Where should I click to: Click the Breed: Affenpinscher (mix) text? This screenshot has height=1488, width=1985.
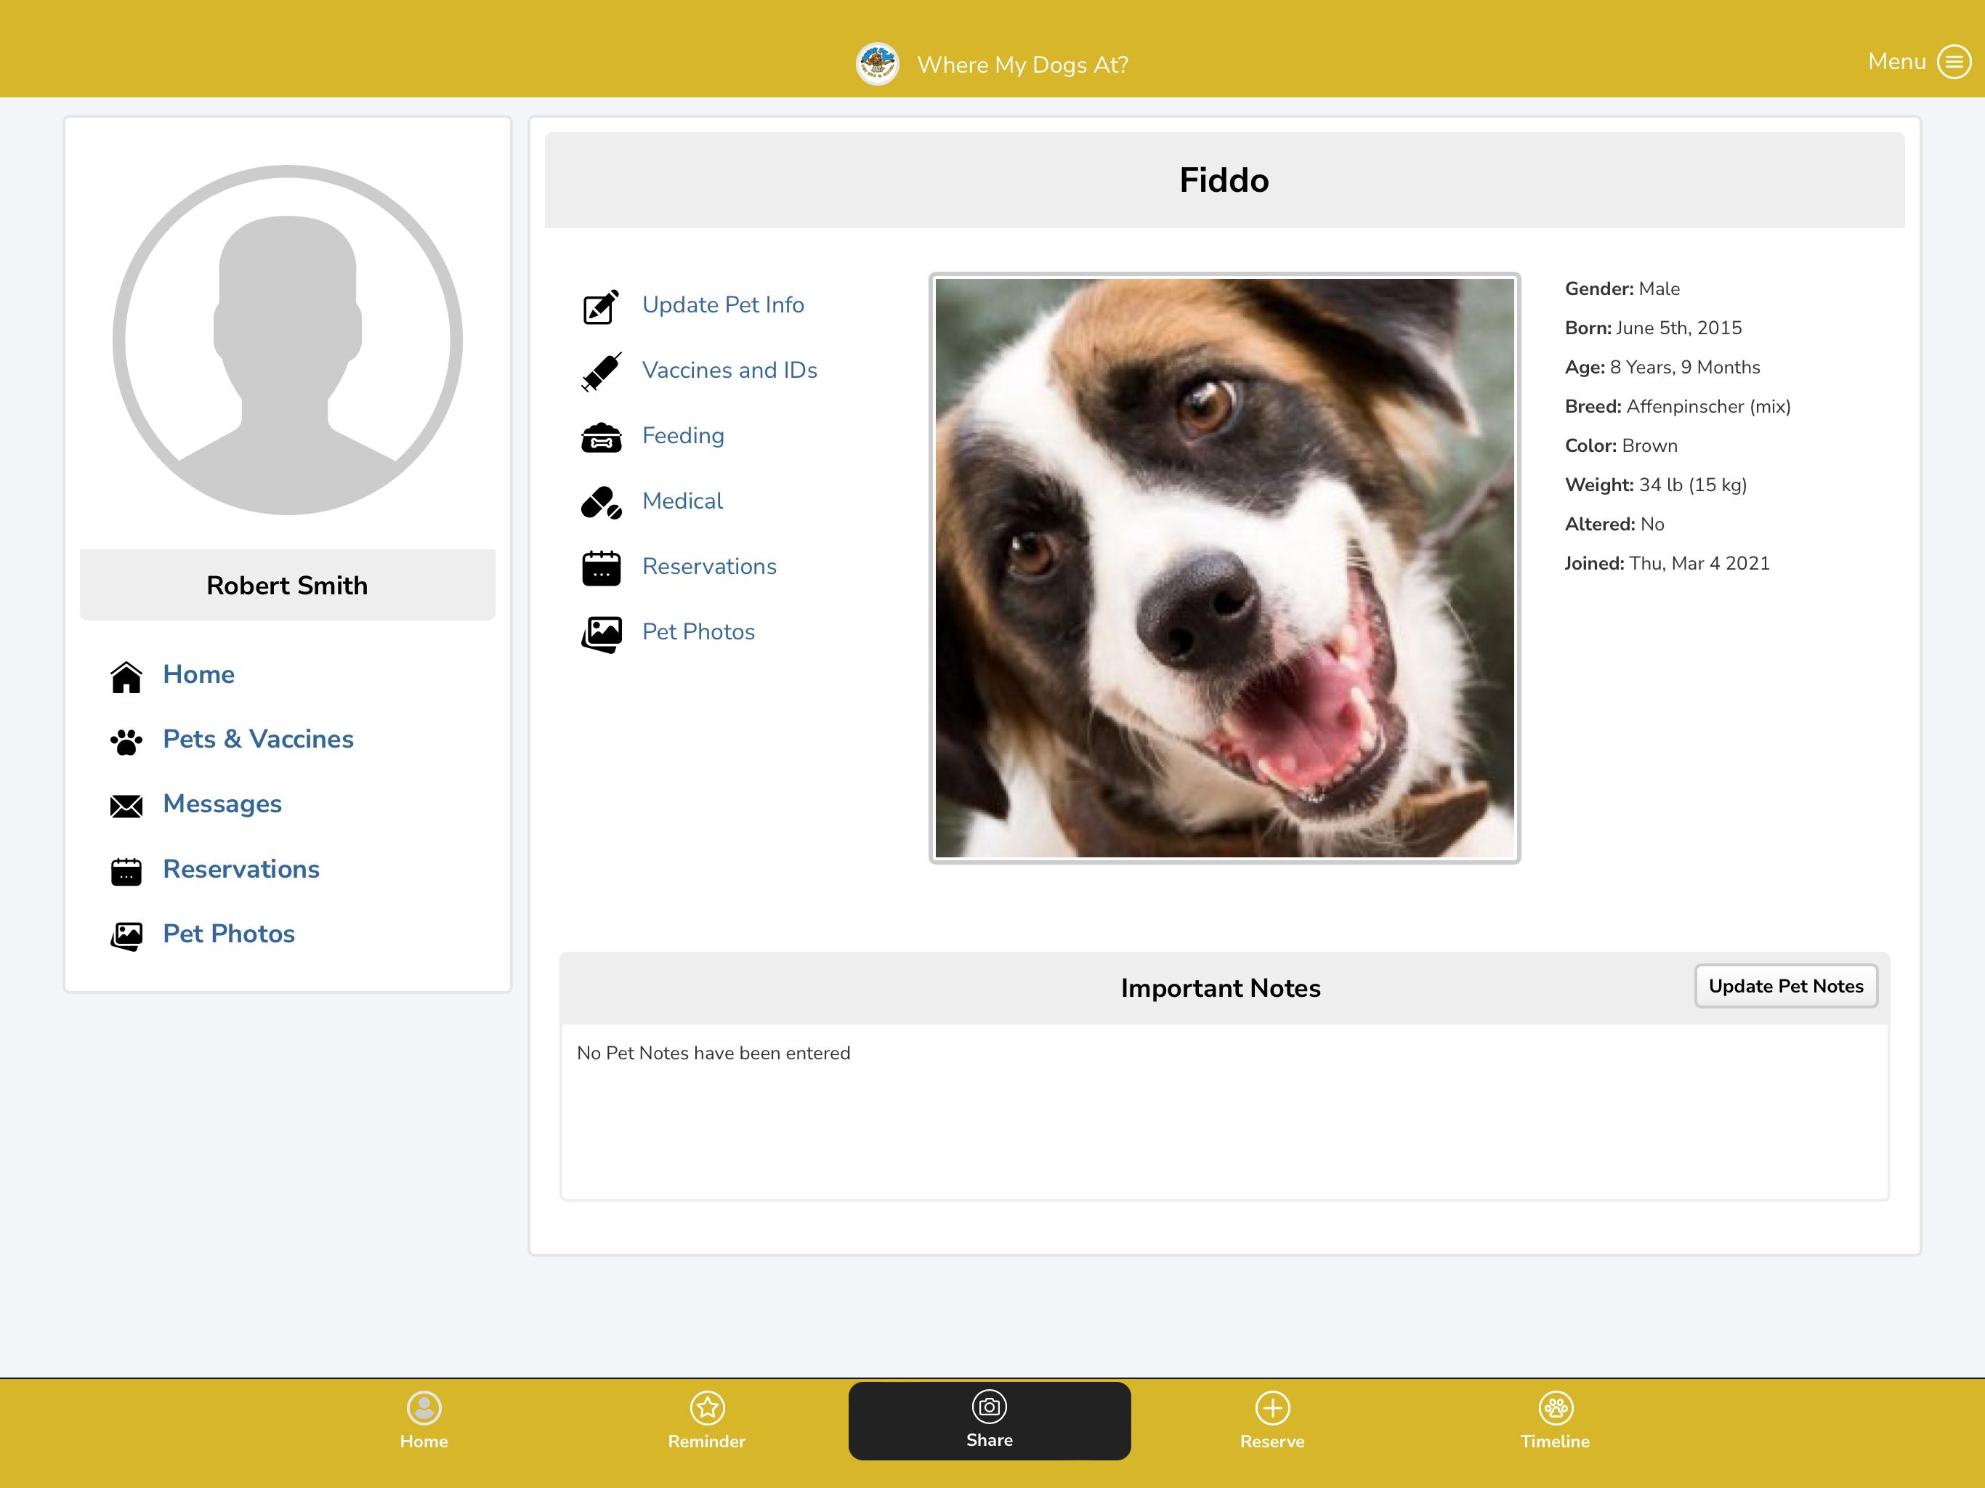pos(1677,407)
